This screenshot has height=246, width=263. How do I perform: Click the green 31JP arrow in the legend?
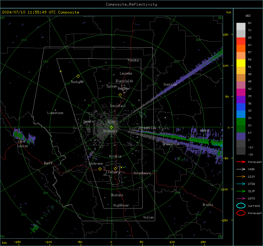tap(241, 191)
